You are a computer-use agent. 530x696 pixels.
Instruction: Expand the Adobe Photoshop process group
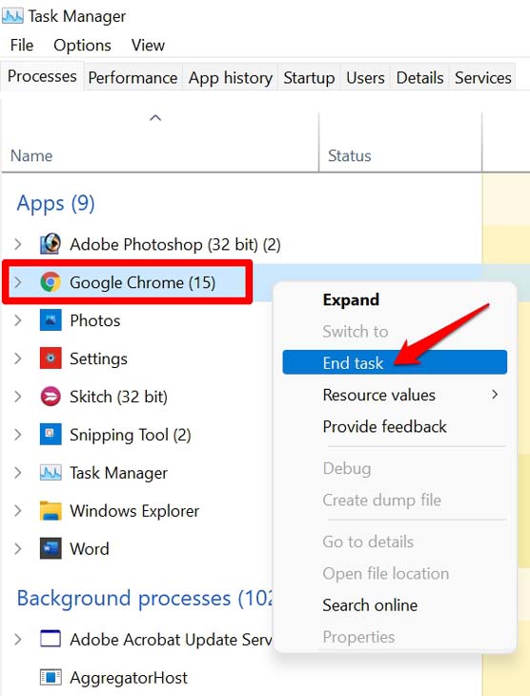point(18,244)
